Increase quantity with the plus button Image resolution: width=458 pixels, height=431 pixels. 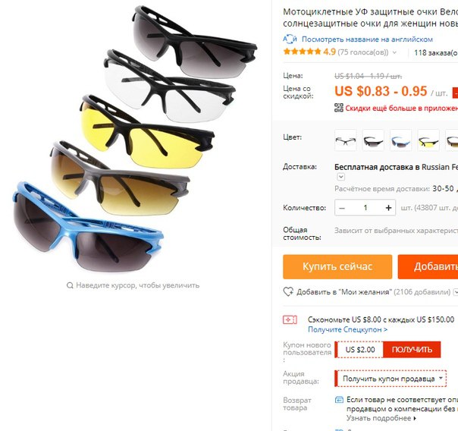pos(388,208)
